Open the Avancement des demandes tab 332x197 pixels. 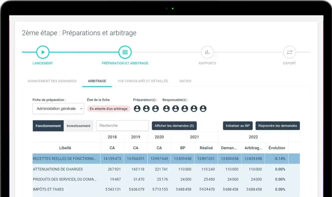[52, 81]
